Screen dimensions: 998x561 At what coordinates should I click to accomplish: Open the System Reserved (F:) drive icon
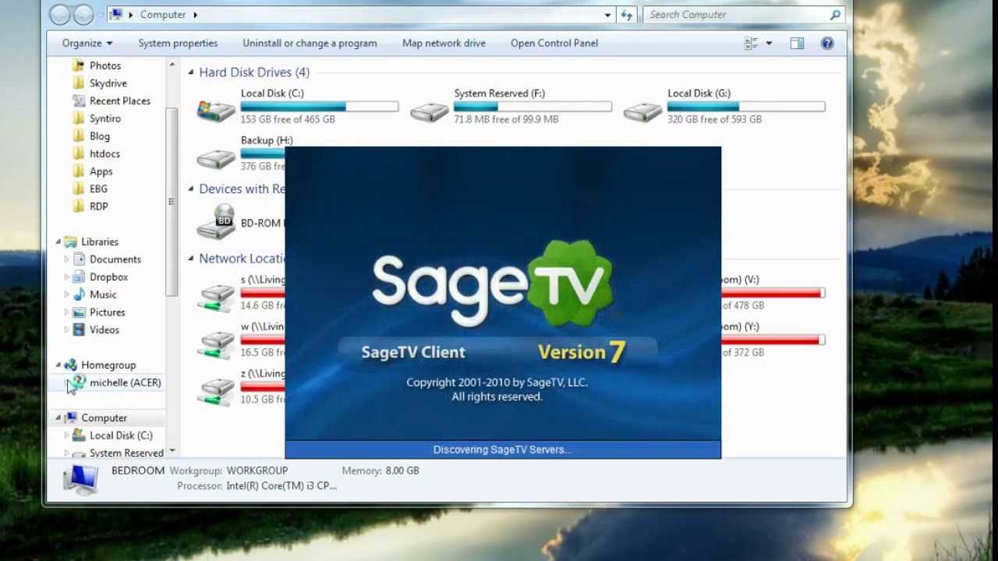pyautogui.click(x=430, y=111)
